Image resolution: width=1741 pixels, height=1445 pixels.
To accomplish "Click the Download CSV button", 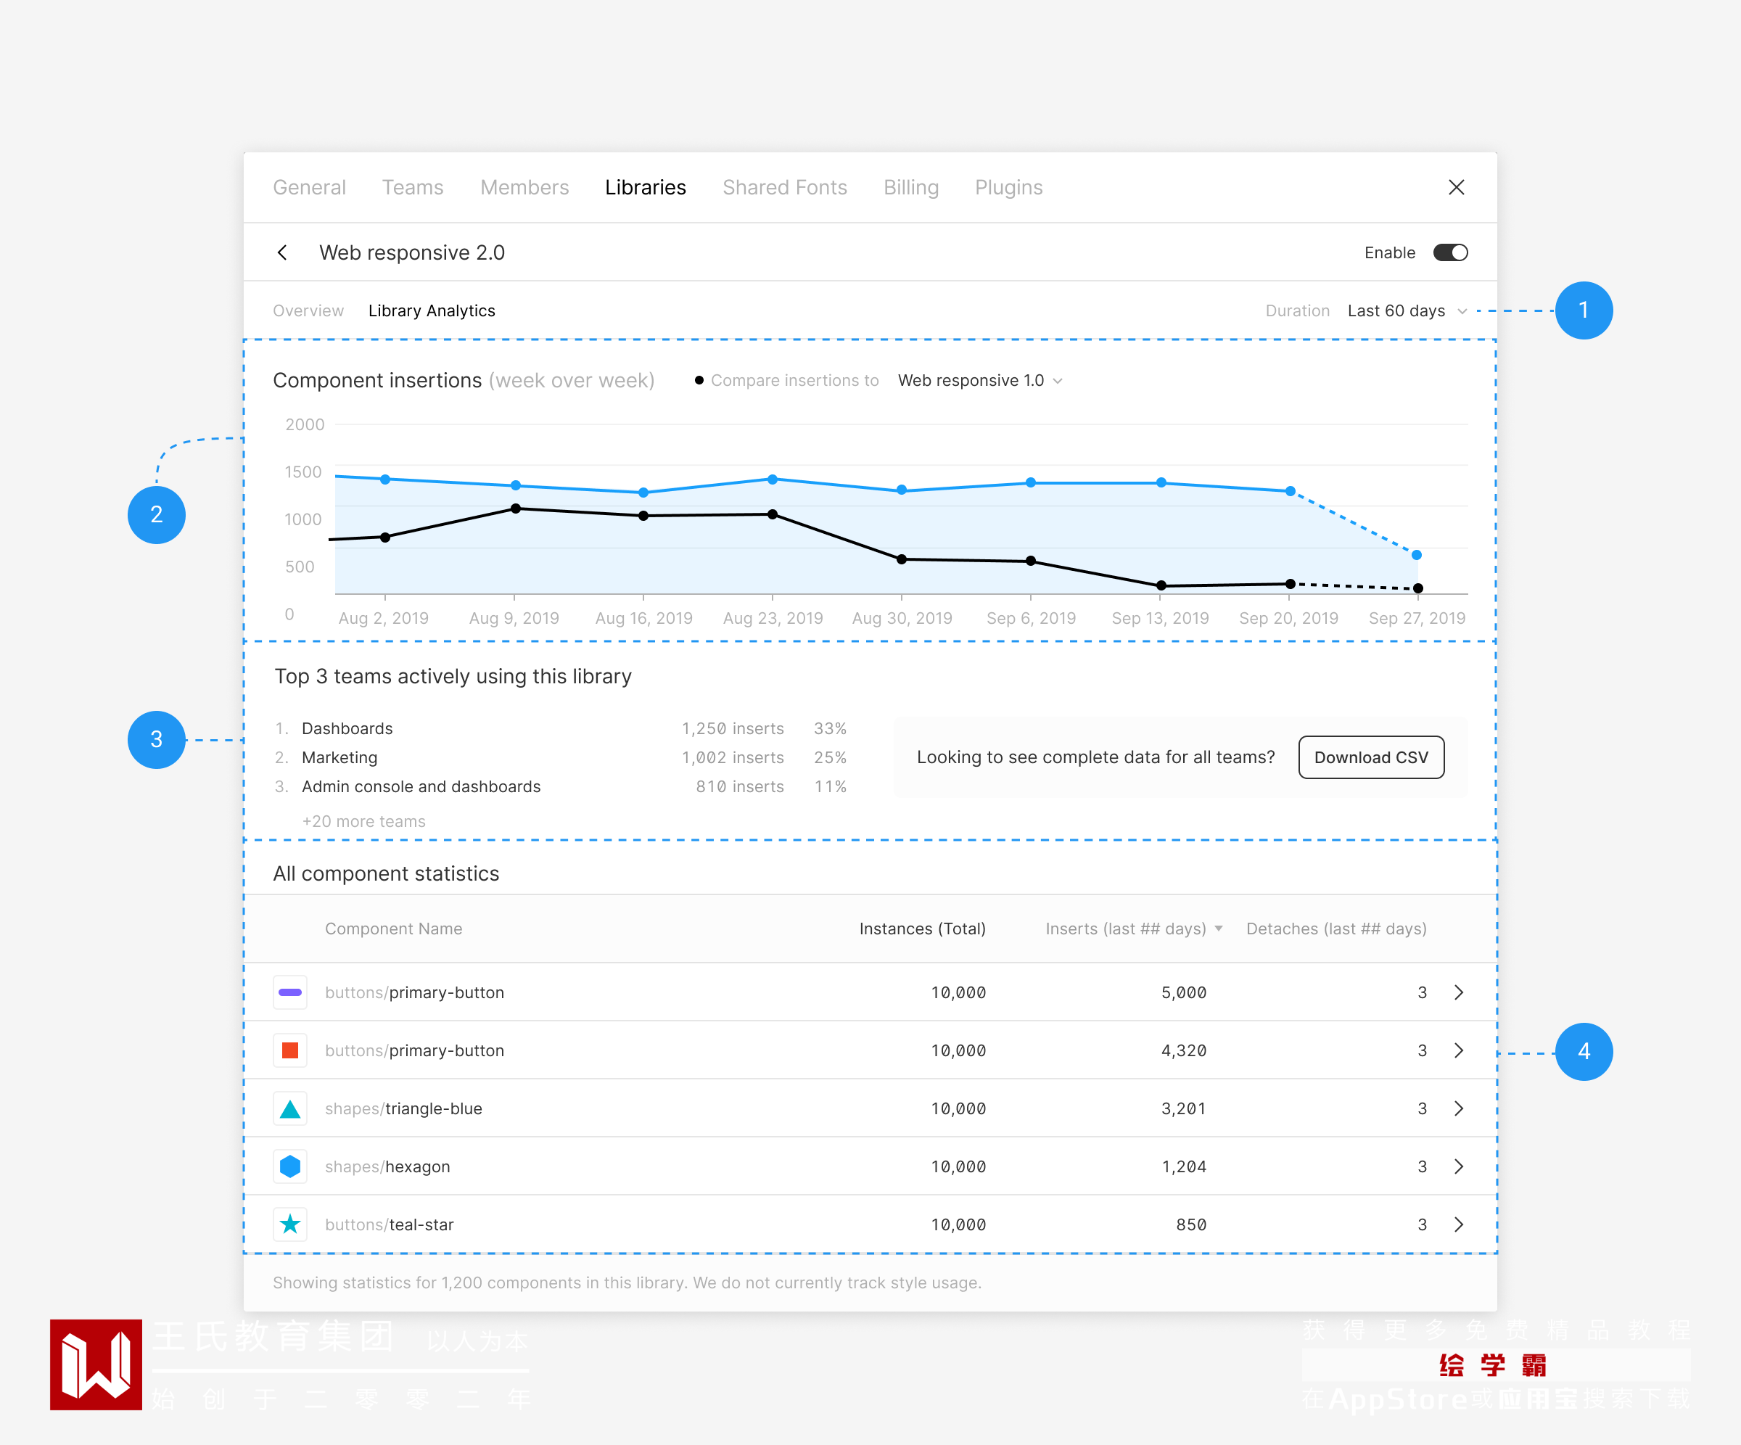I will coord(1370,757).
